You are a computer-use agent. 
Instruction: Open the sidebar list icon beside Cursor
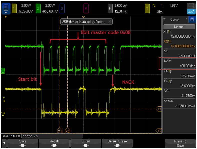tap(192, 19)
